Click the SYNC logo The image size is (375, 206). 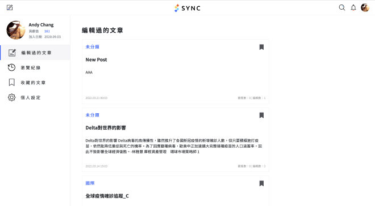188,8
